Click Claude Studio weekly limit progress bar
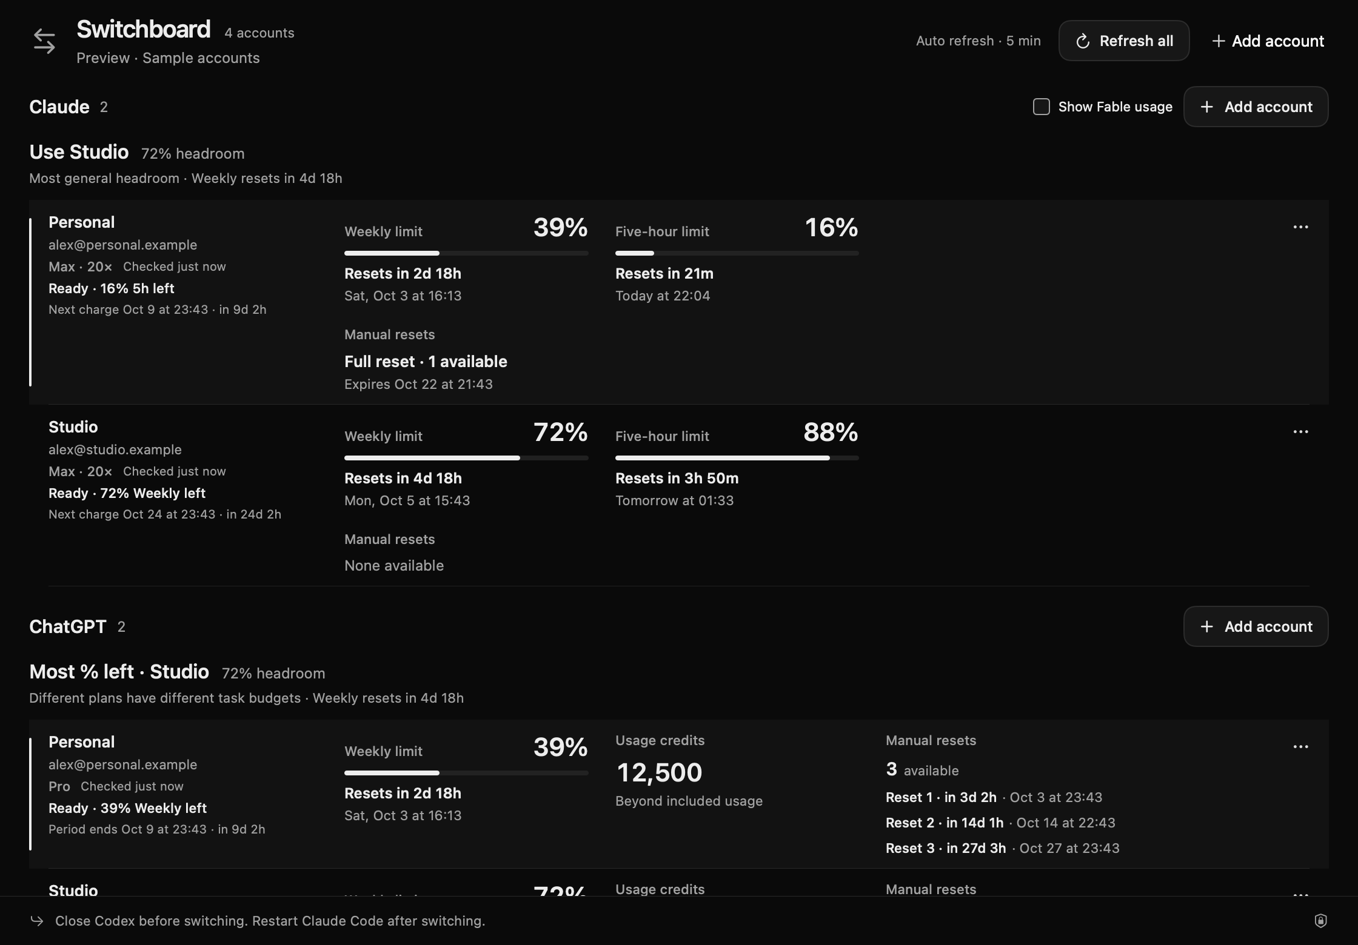1358x945 pixels. coord(466,457)
